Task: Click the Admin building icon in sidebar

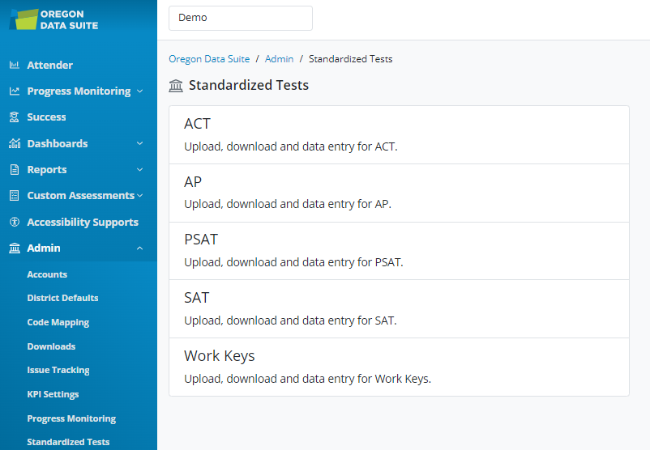Action: pos(14,248)
